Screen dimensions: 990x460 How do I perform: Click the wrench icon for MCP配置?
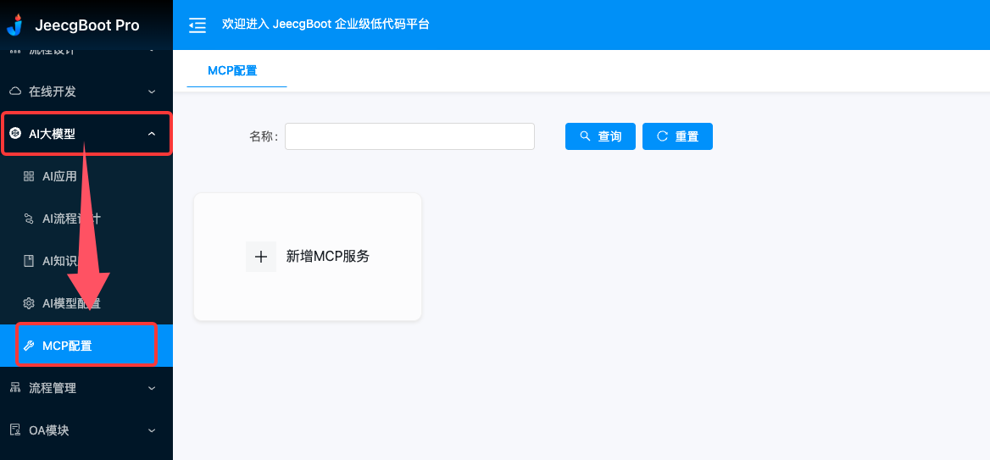tap(29, 346)
